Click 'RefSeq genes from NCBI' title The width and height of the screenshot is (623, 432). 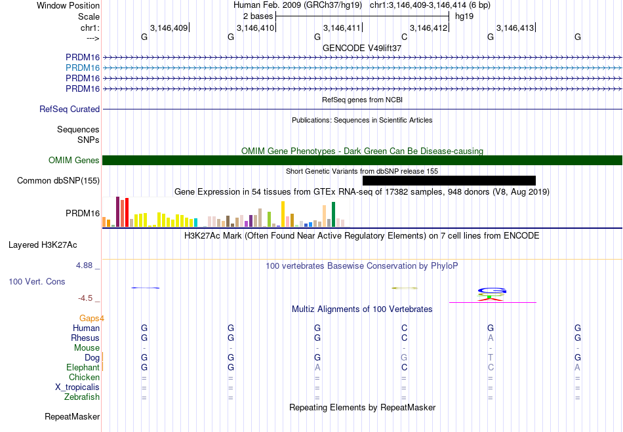click(x=362, y=100)
